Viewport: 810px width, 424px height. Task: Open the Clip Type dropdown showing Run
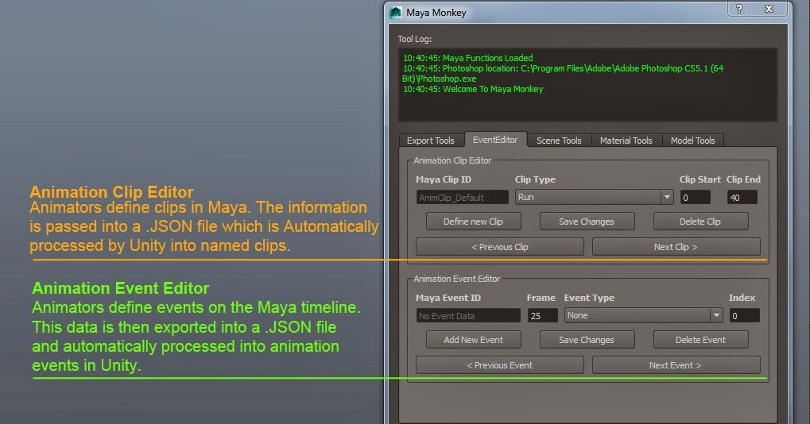(594, 197)
